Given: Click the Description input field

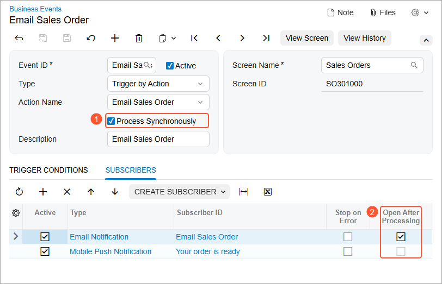Looking at the screenshot, I should click(x=158, y=139).
